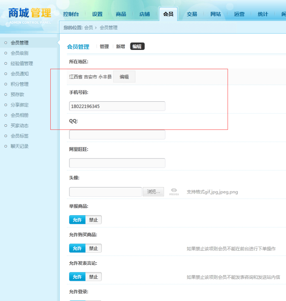Select 买家动态 in the sidebar

[x=19, y=126]
